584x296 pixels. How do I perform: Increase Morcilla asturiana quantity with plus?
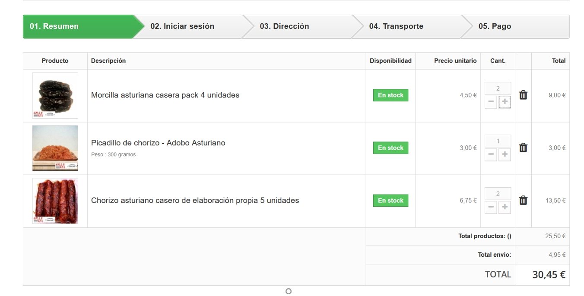point(505,102)
